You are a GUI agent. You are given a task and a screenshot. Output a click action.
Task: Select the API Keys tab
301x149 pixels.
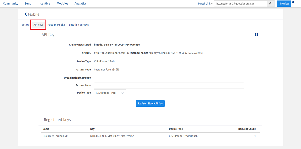coord(38,25)
